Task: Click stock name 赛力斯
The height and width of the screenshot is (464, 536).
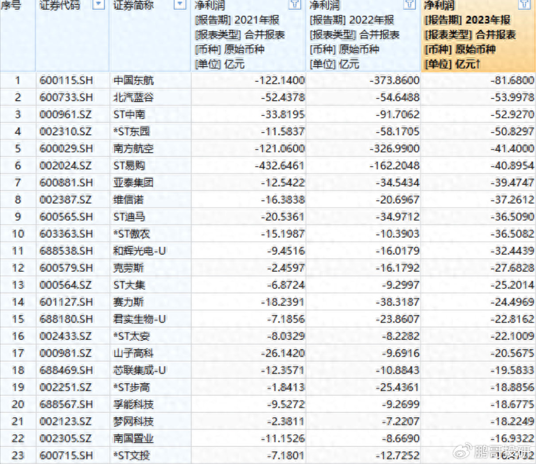Action: click(128, 302)
